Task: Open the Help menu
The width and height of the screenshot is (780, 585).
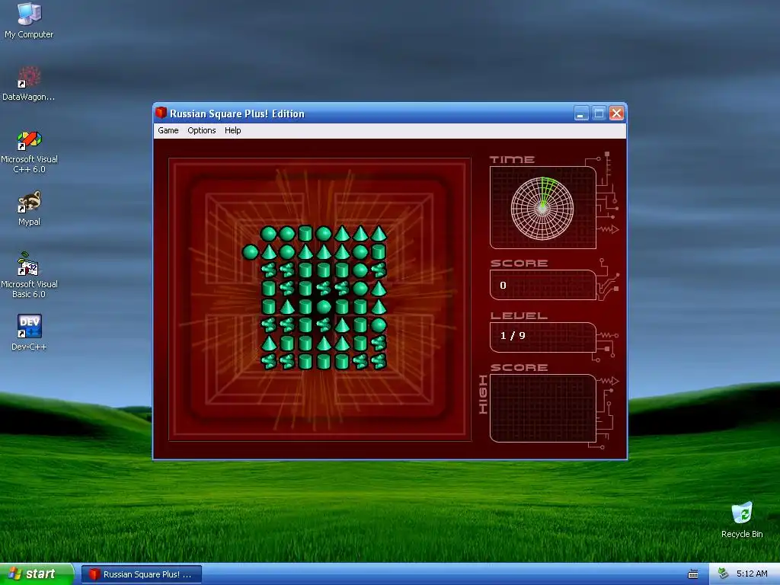Action: 233,130
